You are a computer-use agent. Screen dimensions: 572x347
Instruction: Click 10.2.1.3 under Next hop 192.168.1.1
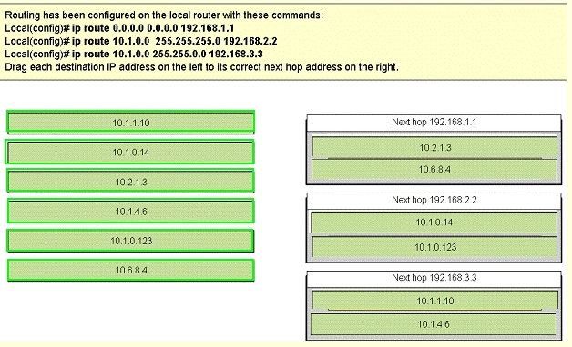click(x=434, y=147)
